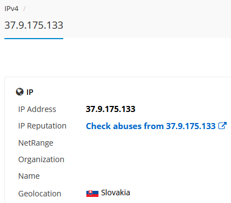231x203 pixels.
Task: Select the Slovakia geolocation text
Action: (x=116, y=193)
